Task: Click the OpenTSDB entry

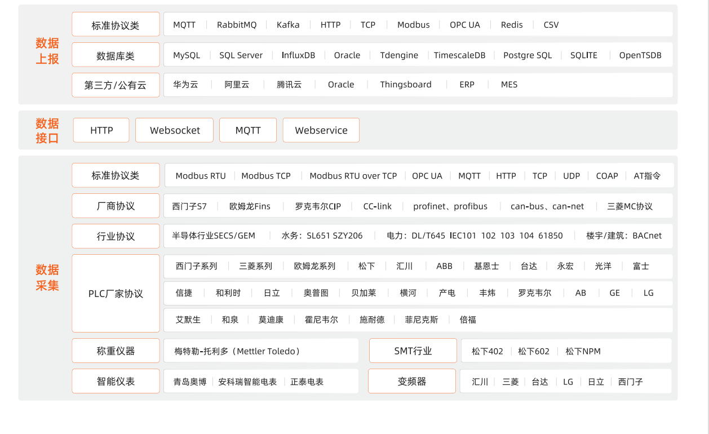Action: (640, 55)
